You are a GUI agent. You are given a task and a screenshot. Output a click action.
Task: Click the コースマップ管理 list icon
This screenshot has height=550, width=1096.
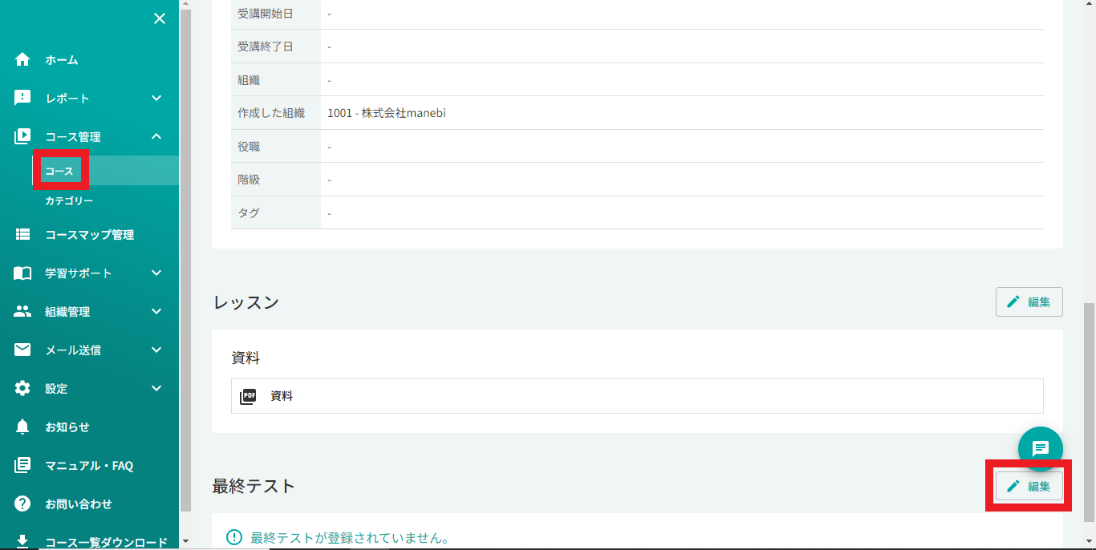(22, 235)
